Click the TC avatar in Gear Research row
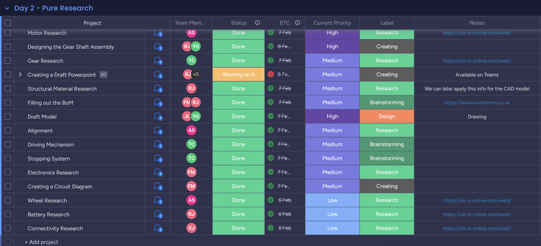 [191, 60]
